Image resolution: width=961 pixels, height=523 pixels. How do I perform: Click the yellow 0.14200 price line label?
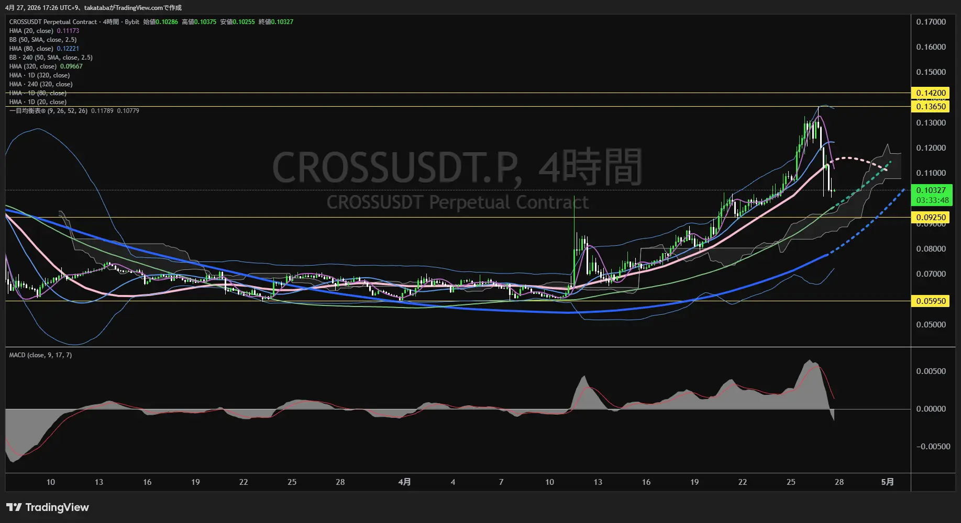coord(931,93)
